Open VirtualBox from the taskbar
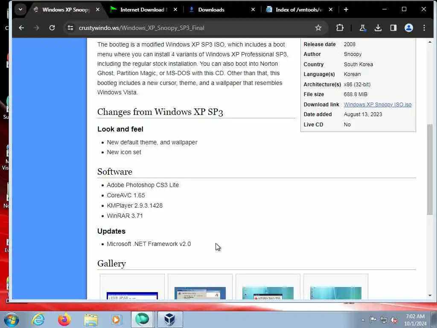Viewport: 437px width, 328px height. 170,319
